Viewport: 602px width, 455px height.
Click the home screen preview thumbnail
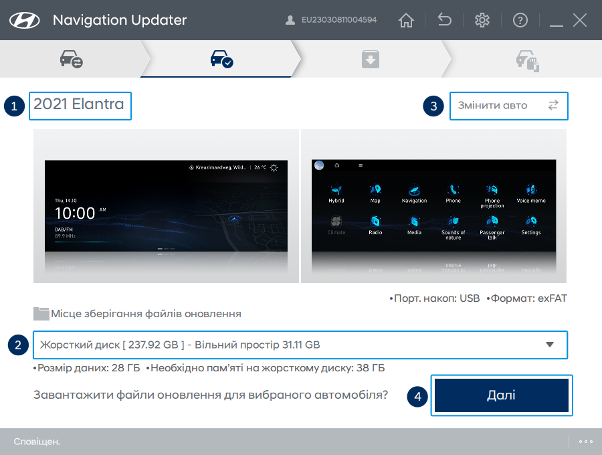[166, 206]
